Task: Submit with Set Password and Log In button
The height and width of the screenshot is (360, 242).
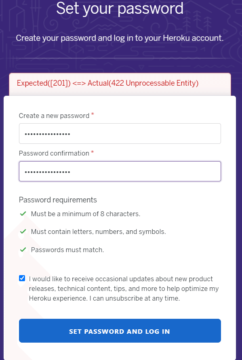Action: click(x=120, y=331)
